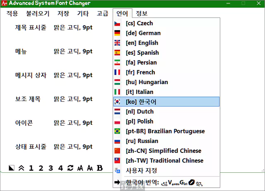Select profile number 2 in toolbar
Screen dimensions: 265x191
pyautogui.click(x=41, y=168)
